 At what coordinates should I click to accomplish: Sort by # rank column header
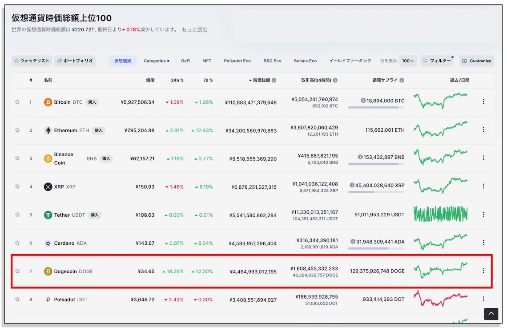pos(31,80)
